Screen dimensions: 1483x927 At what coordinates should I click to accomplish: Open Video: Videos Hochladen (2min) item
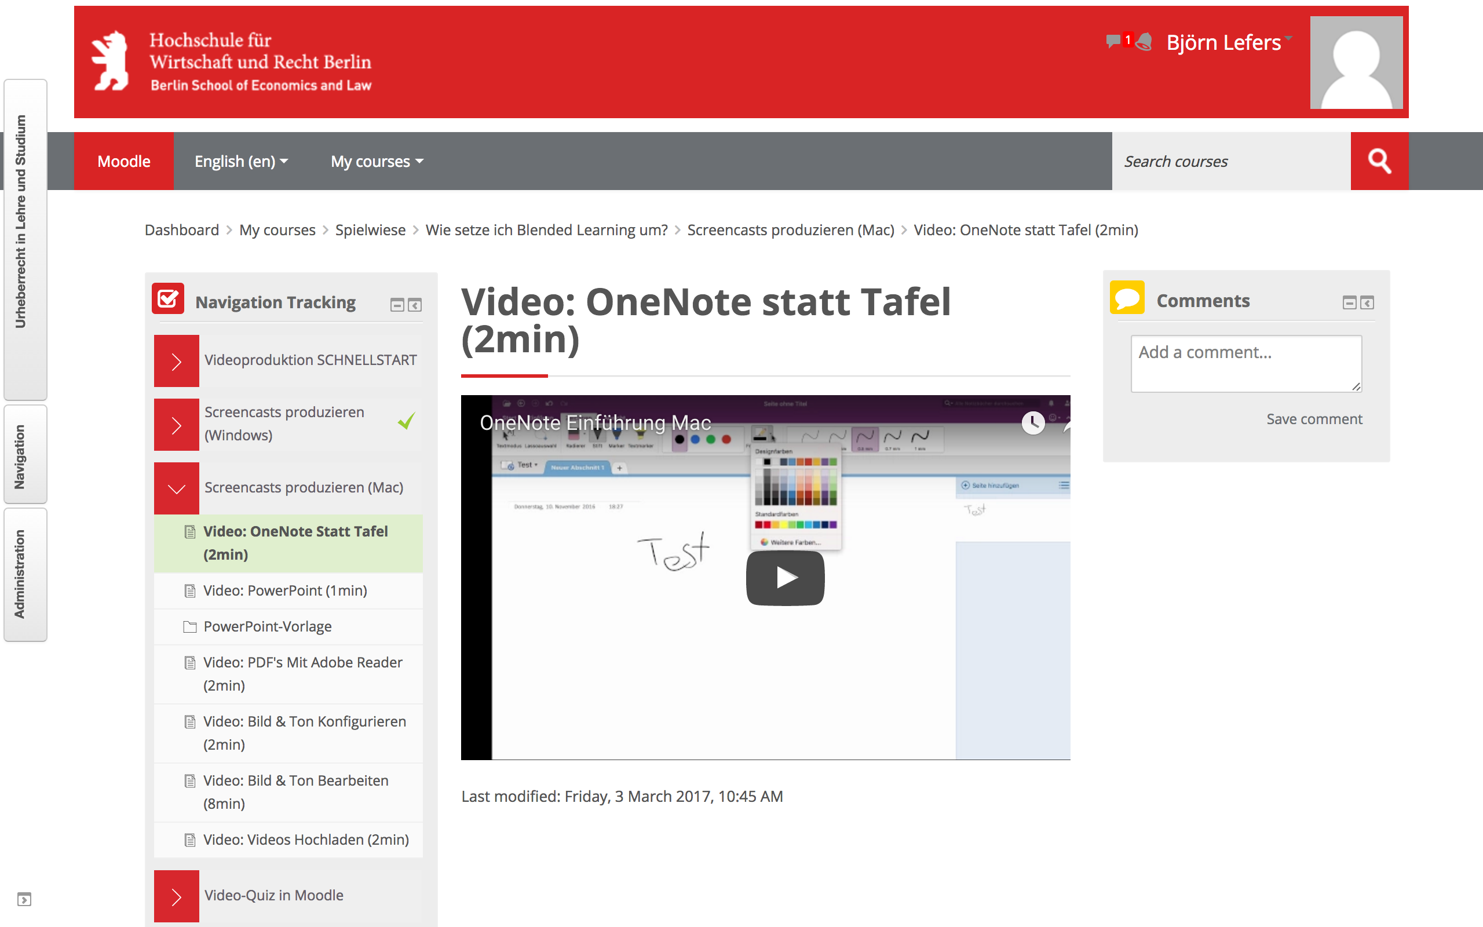306,840
